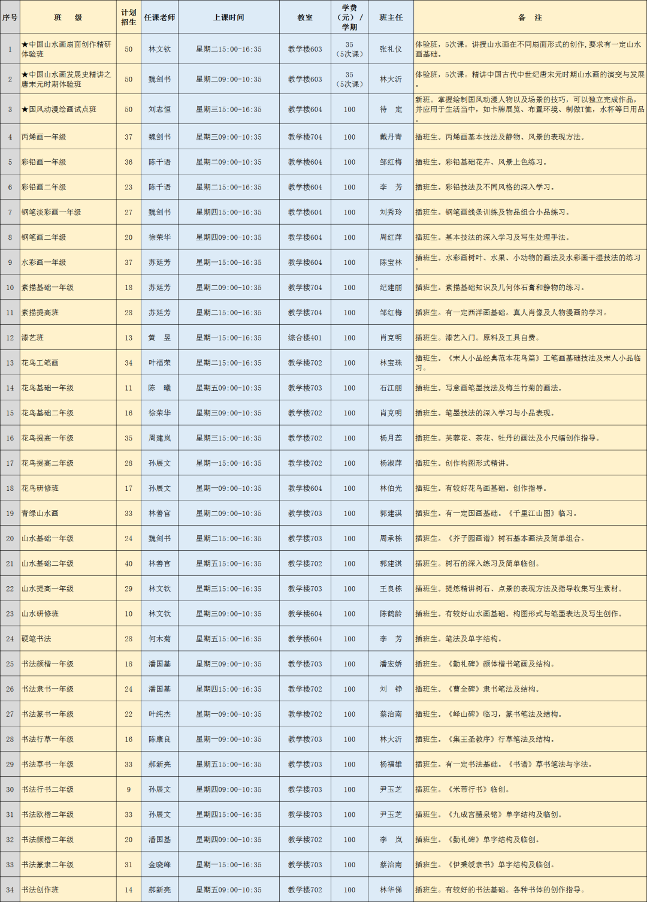Click head teacher 林宝珠

(x=391, y=363)
